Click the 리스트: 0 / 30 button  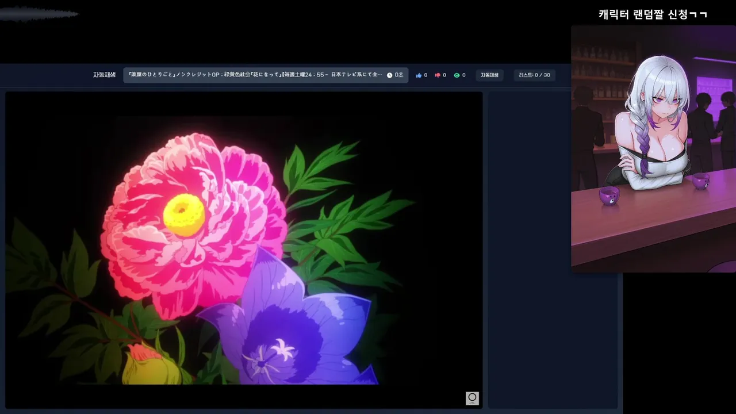534,75
